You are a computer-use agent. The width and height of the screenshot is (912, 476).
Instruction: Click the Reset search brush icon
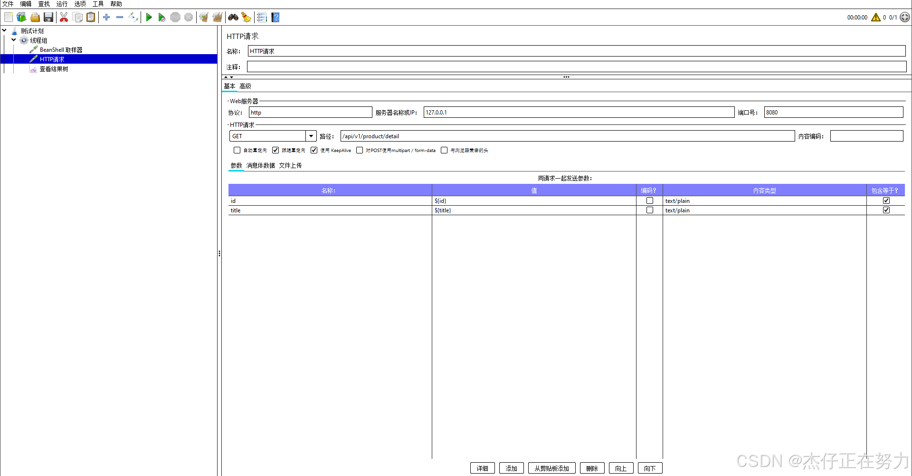[246, 18]
